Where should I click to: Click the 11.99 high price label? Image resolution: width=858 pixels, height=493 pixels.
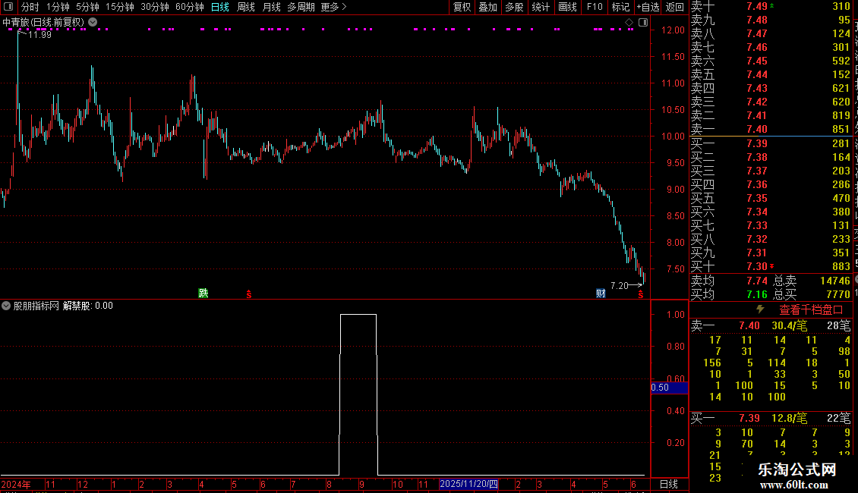(x=39, y=34)
